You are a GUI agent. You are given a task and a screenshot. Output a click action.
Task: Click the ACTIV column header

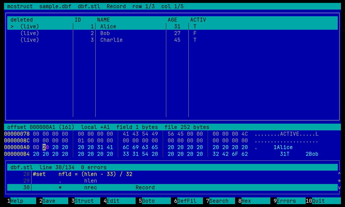(x=198, y=20)
